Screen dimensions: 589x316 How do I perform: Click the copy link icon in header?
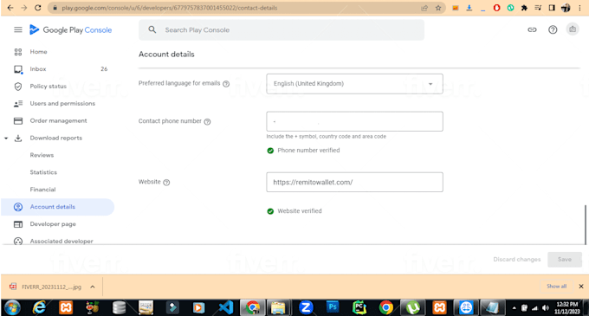[x=532, y=29]
